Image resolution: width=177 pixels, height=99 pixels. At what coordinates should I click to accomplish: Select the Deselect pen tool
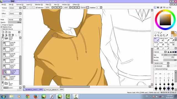tap(172, 44)
